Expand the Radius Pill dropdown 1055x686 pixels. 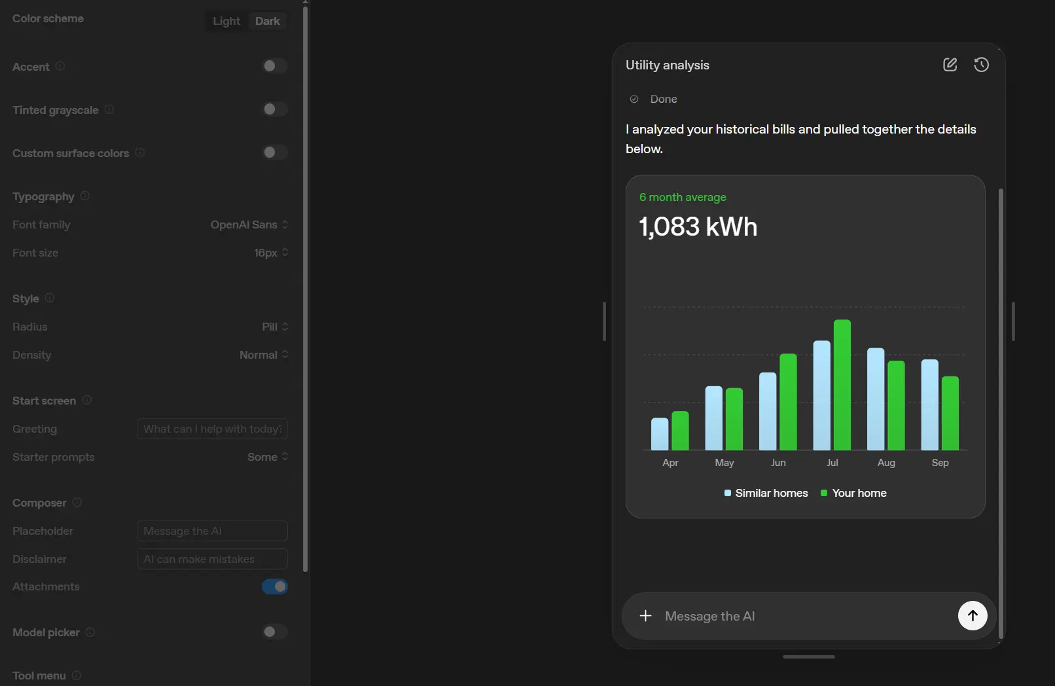pyautogui.click(x=275, y=327)
